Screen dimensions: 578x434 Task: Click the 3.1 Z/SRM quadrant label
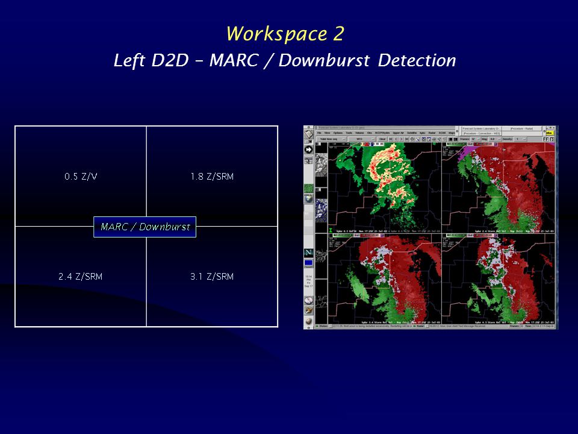click(x=212, y=277)
